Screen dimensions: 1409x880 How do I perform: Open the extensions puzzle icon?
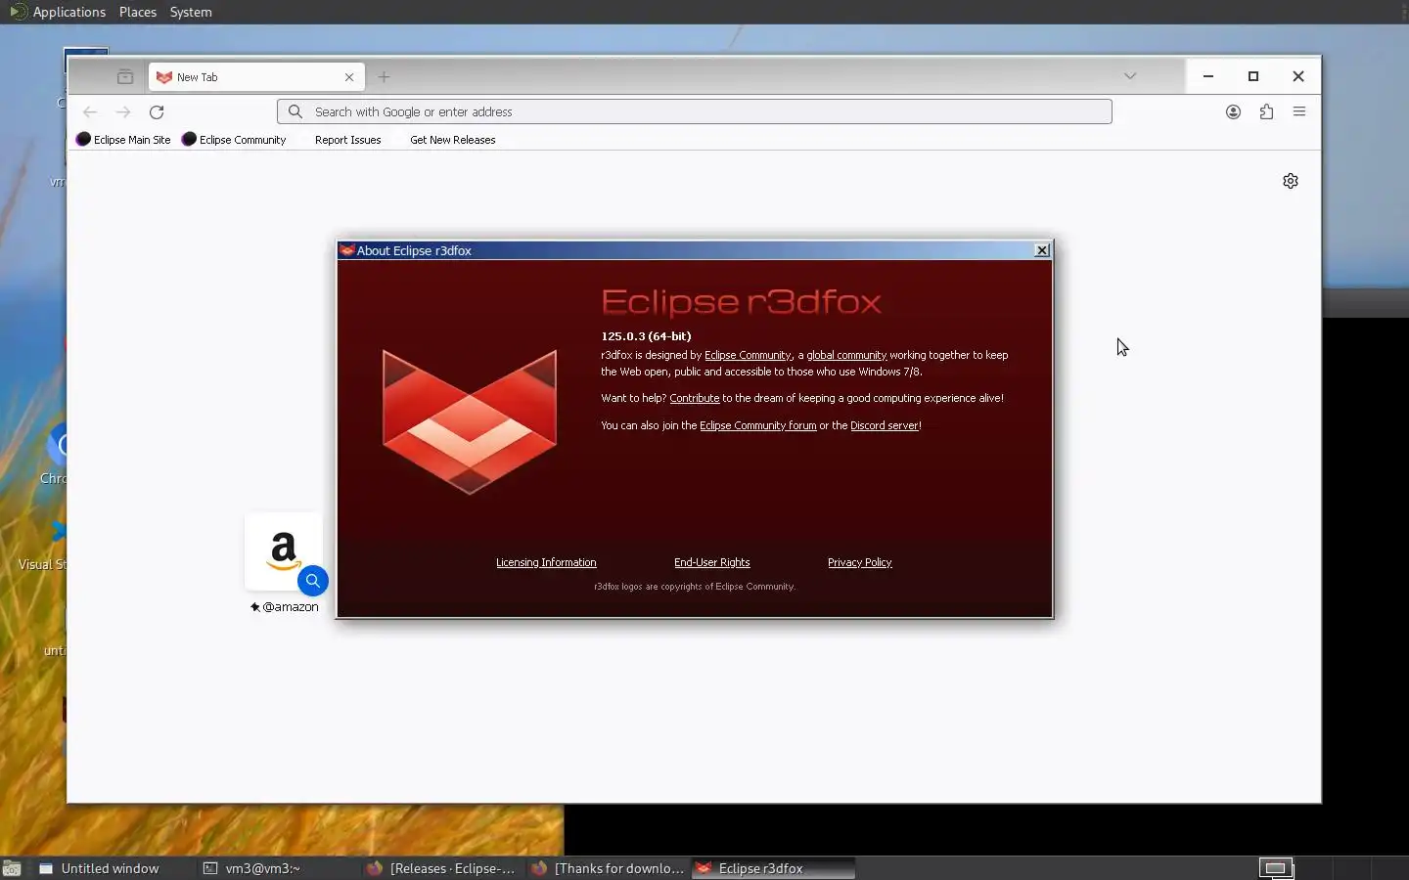coord(1266,112)
